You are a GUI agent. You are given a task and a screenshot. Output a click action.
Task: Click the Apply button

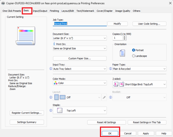click(146, 133)
